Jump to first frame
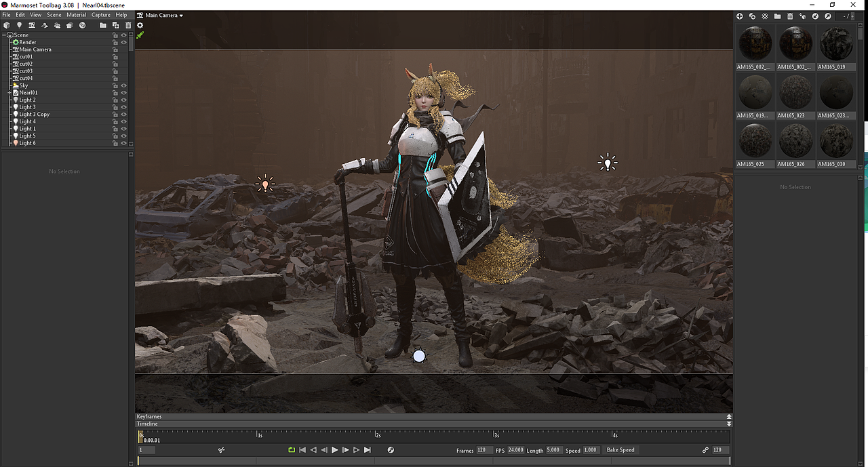The image size is (868, 467). (x=302, y=450)
